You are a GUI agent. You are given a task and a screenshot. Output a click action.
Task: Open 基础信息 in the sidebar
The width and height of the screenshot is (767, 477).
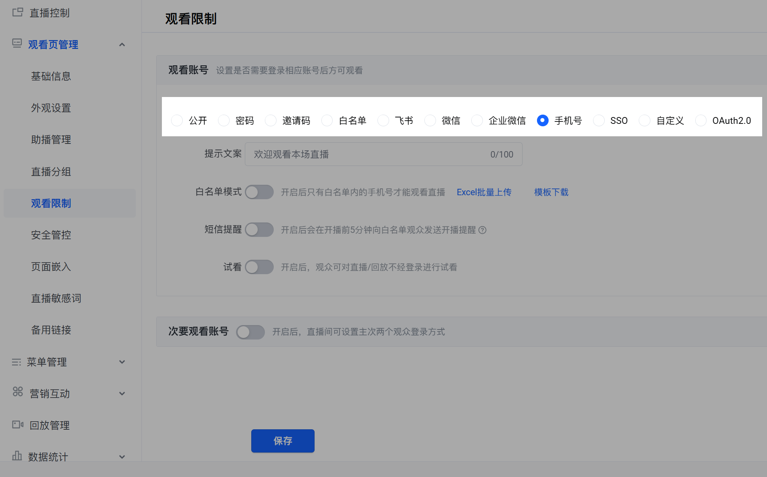(51, 76)
